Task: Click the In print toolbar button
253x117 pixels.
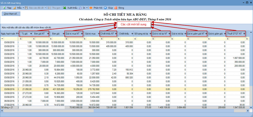Action: click(x=82, y=8)
